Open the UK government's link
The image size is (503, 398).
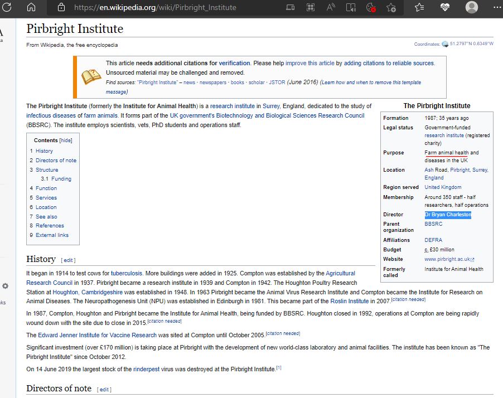pyautogui.click(x=192, y=115)
